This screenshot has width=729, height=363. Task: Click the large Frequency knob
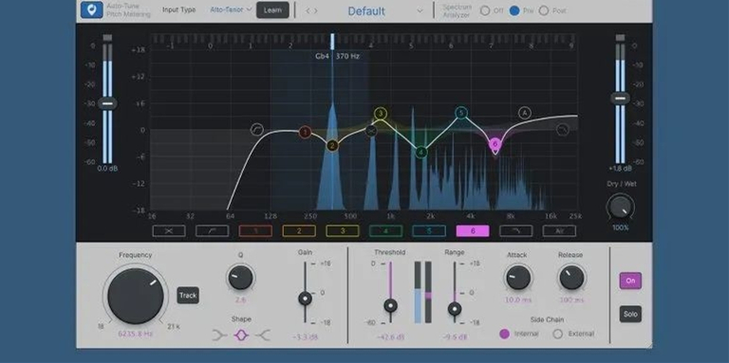136,296
